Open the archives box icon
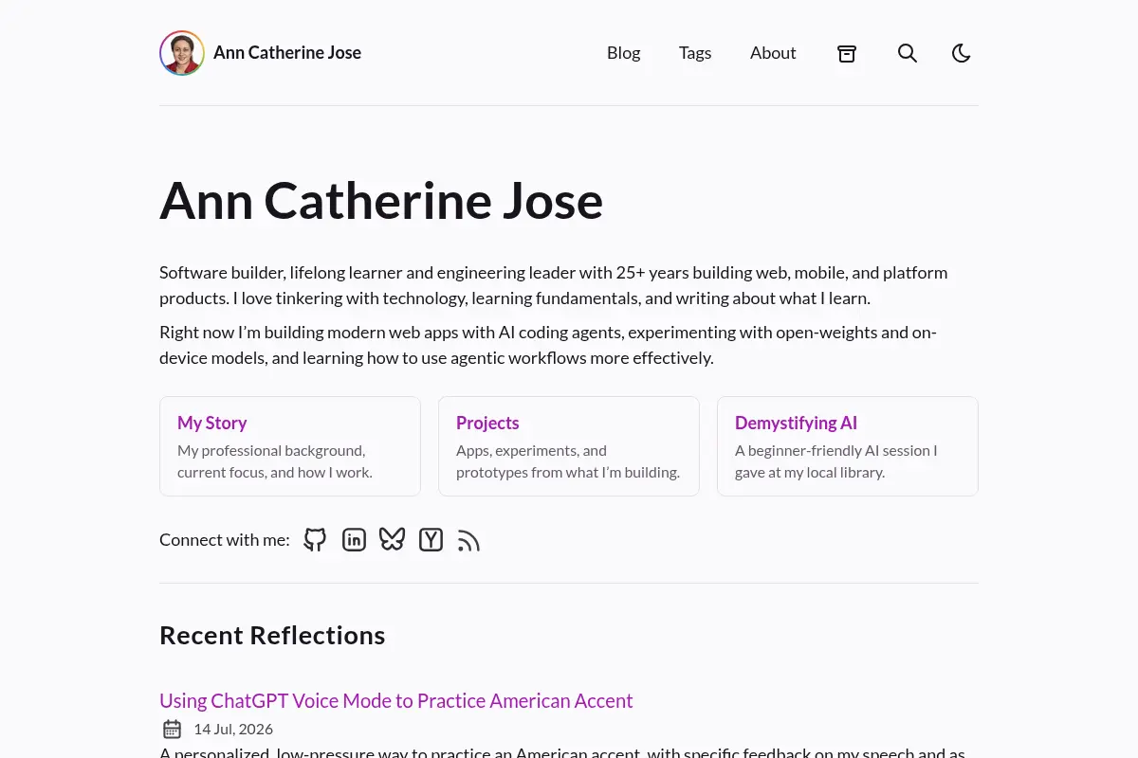Image resolution: width=1138 pixels, height=758 pixels. [847, 54]
